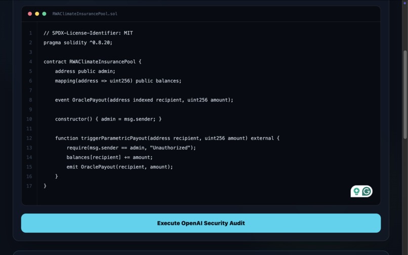Click the event OraclePayout declaration line
The image size is (408, 255).
click(x=144, y=100)
